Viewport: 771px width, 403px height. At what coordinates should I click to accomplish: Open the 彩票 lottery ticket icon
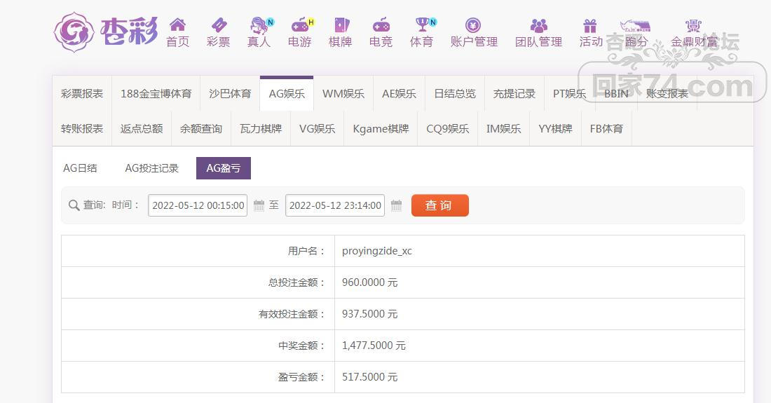pyautogui.click(x=219, y=26)
